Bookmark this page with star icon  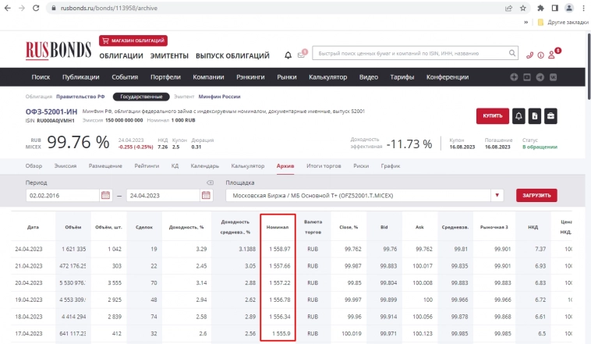pos(524,9)
